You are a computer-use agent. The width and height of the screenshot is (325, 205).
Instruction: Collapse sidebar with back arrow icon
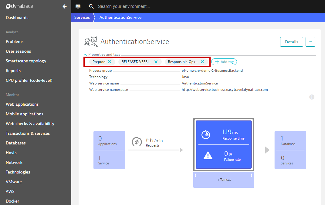65,7
